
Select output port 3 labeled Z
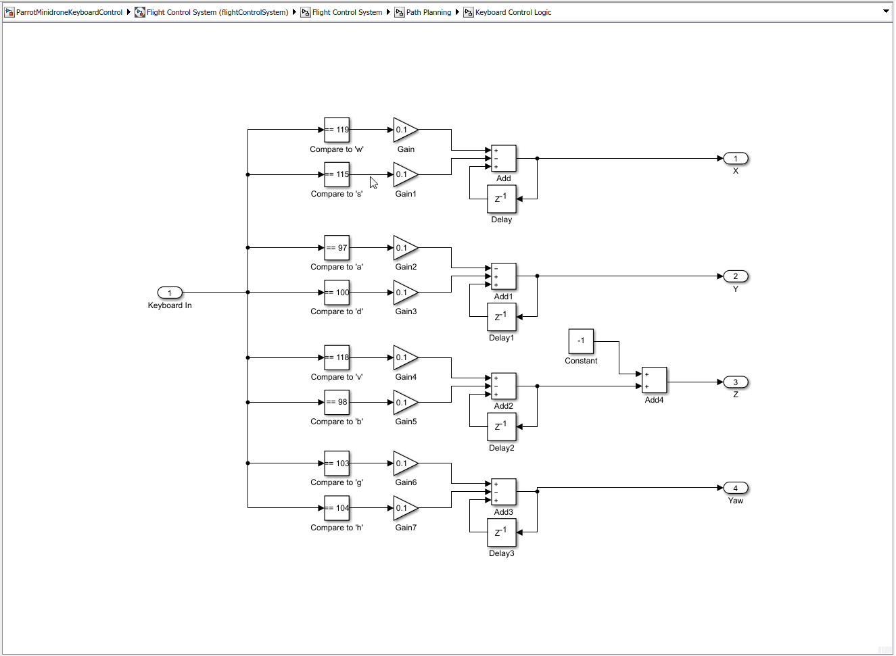736,382
